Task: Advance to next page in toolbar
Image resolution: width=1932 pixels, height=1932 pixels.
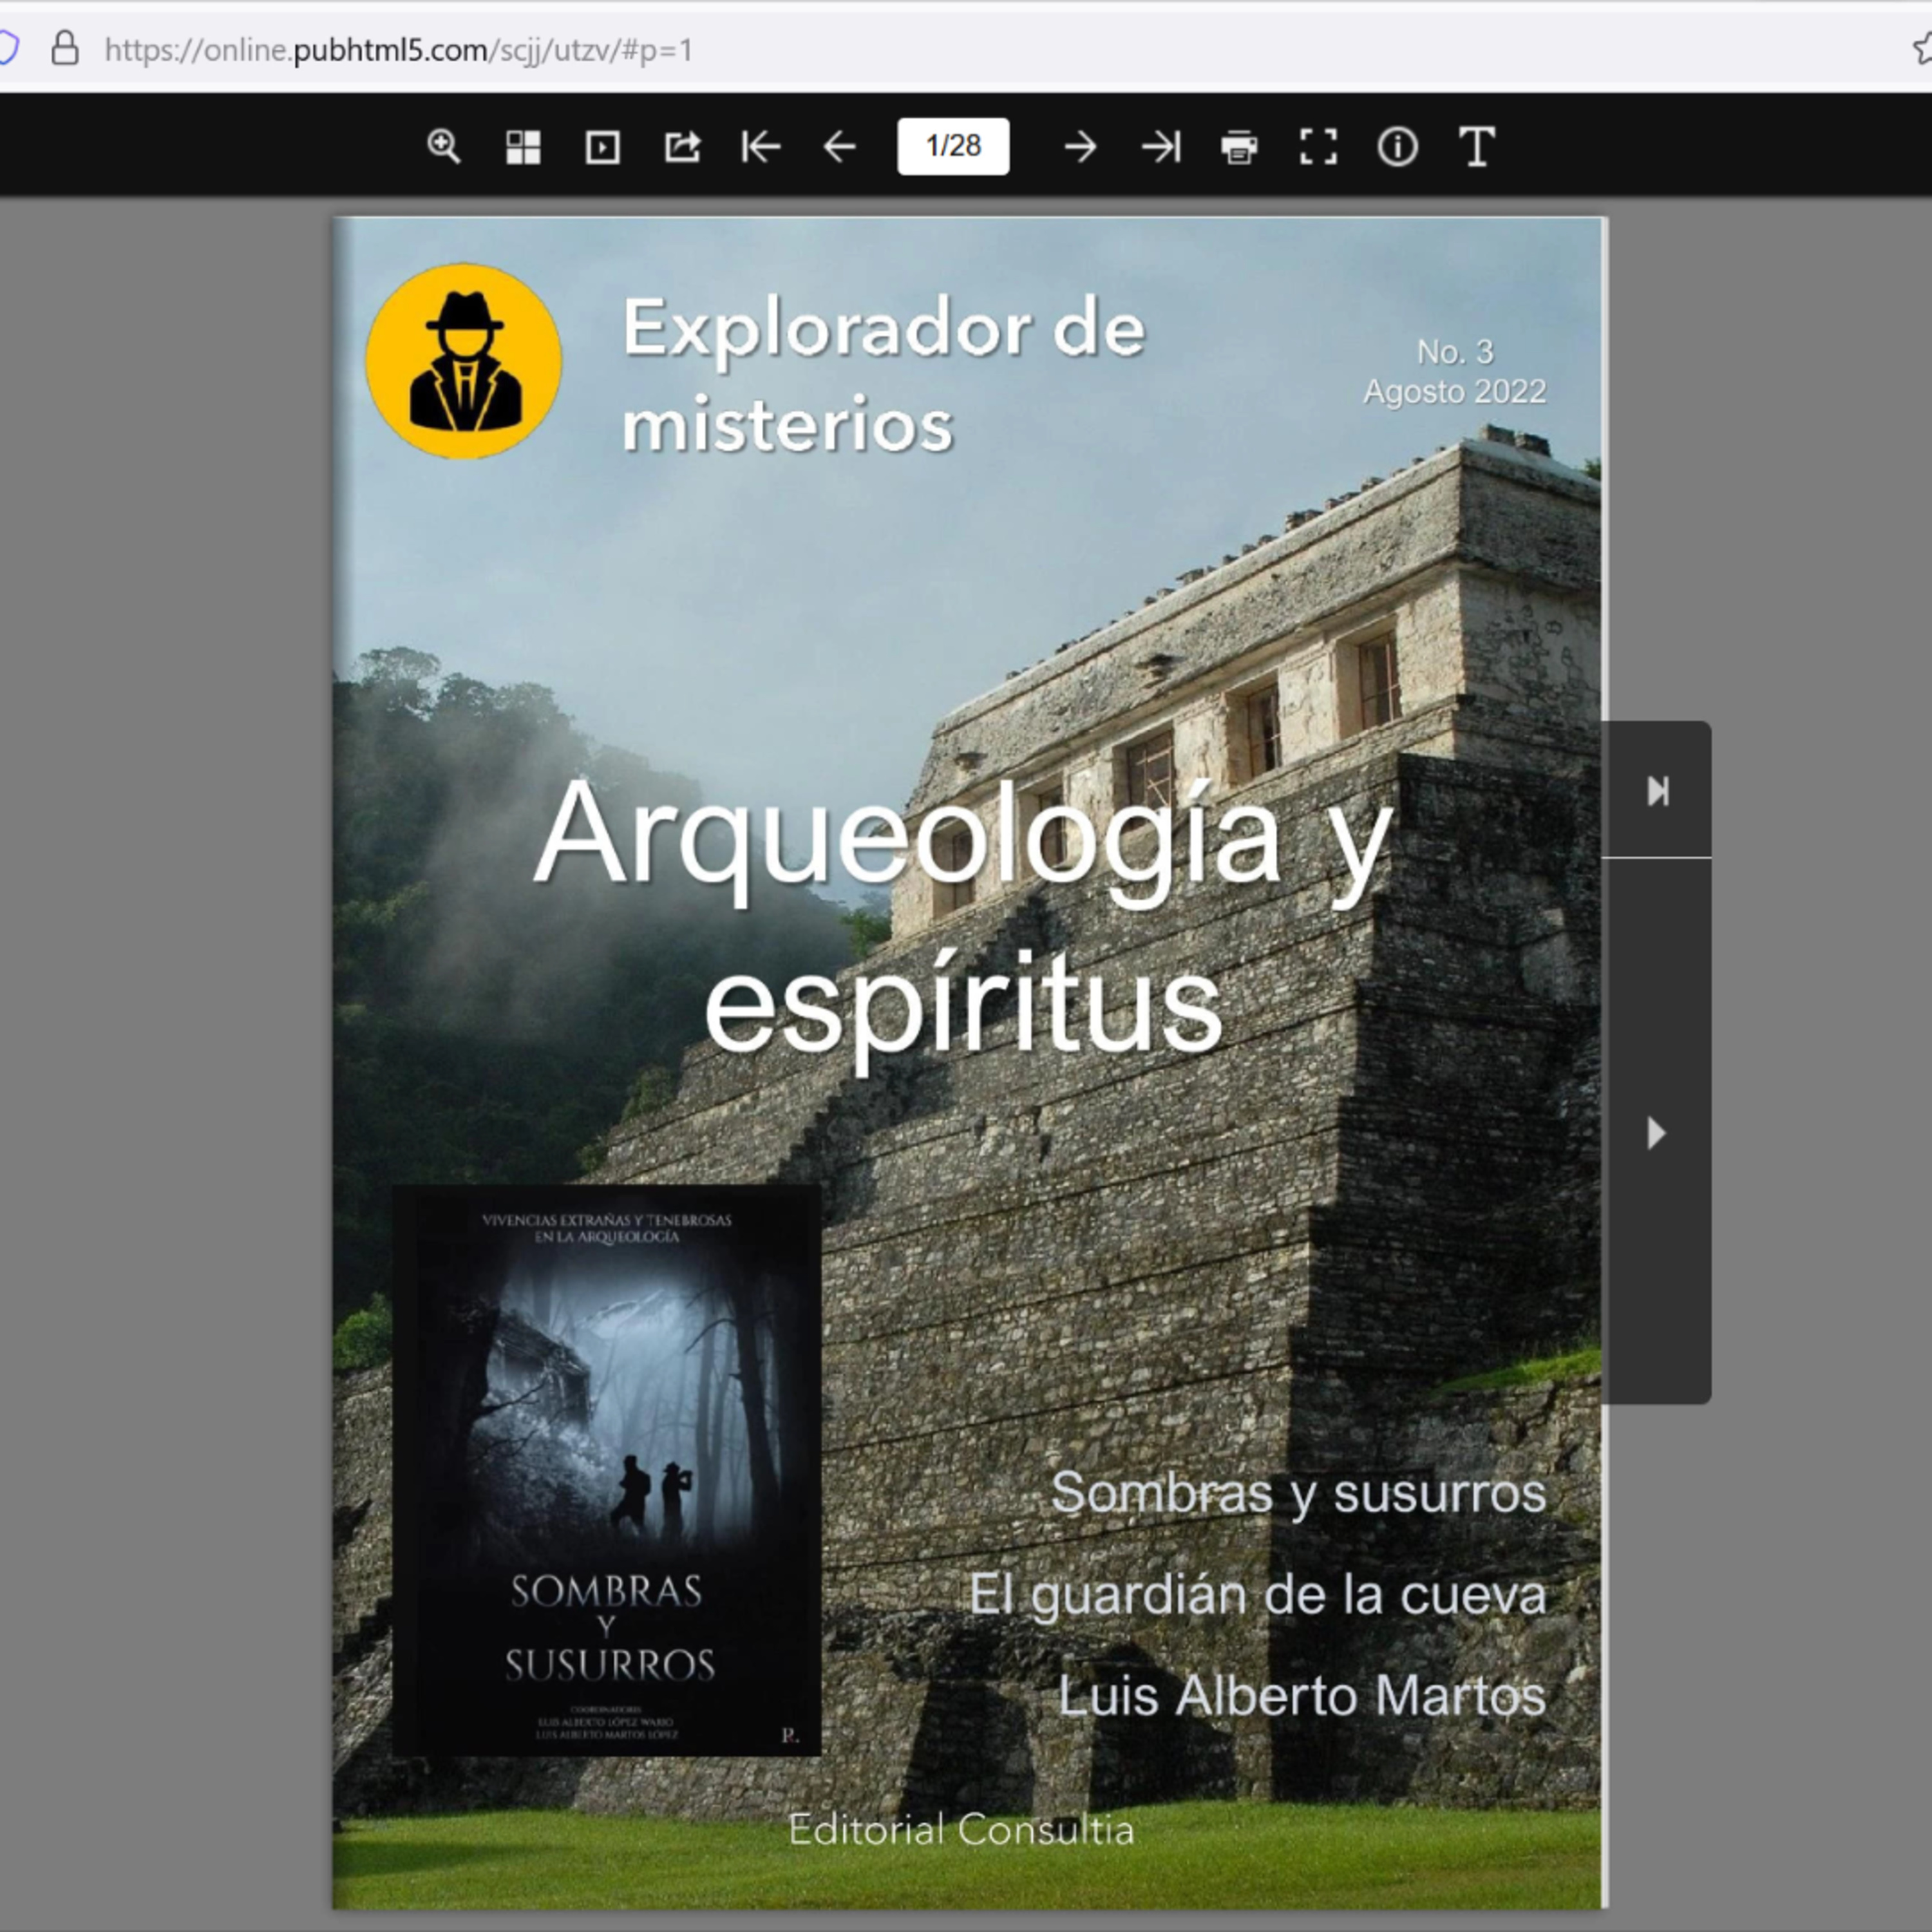Action: tap(1080, 147)
